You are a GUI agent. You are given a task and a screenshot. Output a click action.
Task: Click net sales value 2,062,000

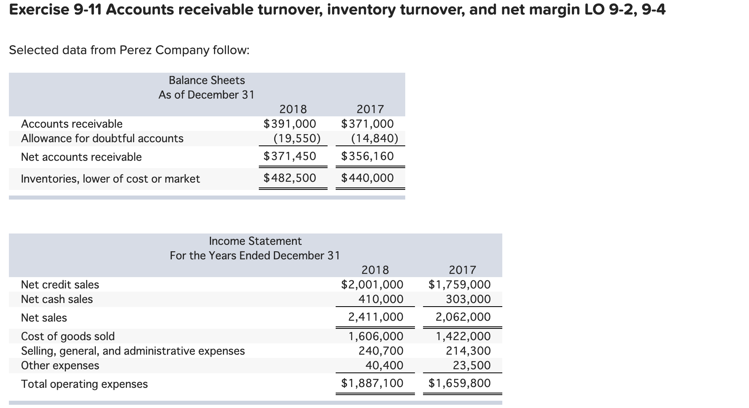point(463,317)
